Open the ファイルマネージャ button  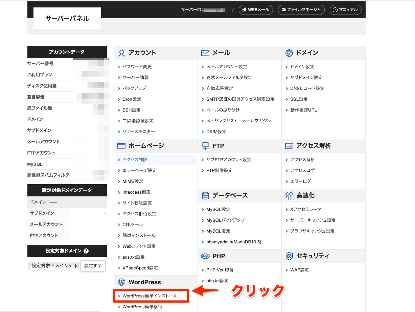coord(301,10)
